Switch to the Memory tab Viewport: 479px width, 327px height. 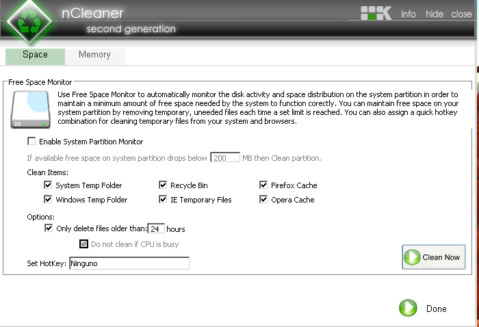94,55
